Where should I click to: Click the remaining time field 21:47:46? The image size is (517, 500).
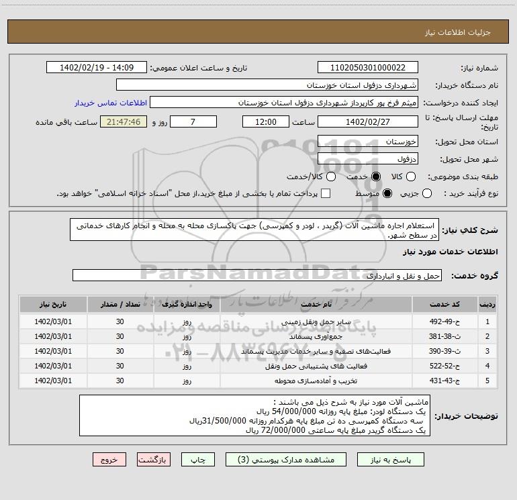click(124, 121)
